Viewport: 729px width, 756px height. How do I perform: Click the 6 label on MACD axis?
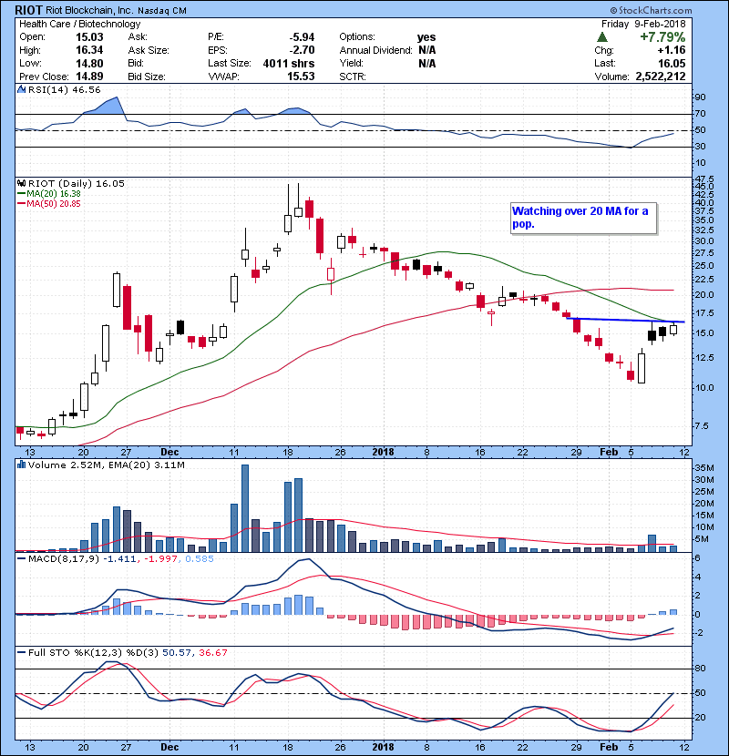(x=698, y=558)
